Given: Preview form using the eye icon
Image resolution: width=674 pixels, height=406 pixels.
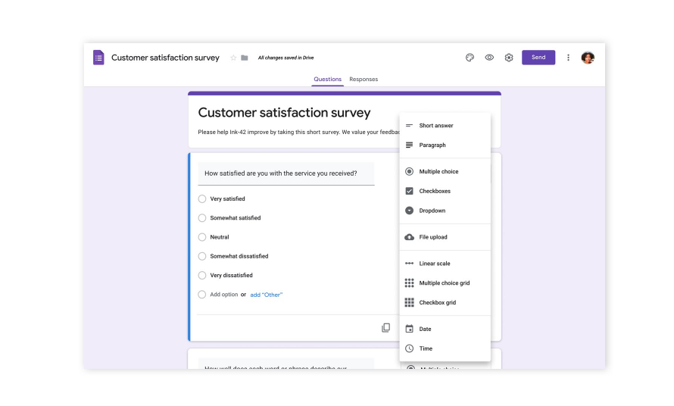Looking at the screenshot, I should 489,58.
